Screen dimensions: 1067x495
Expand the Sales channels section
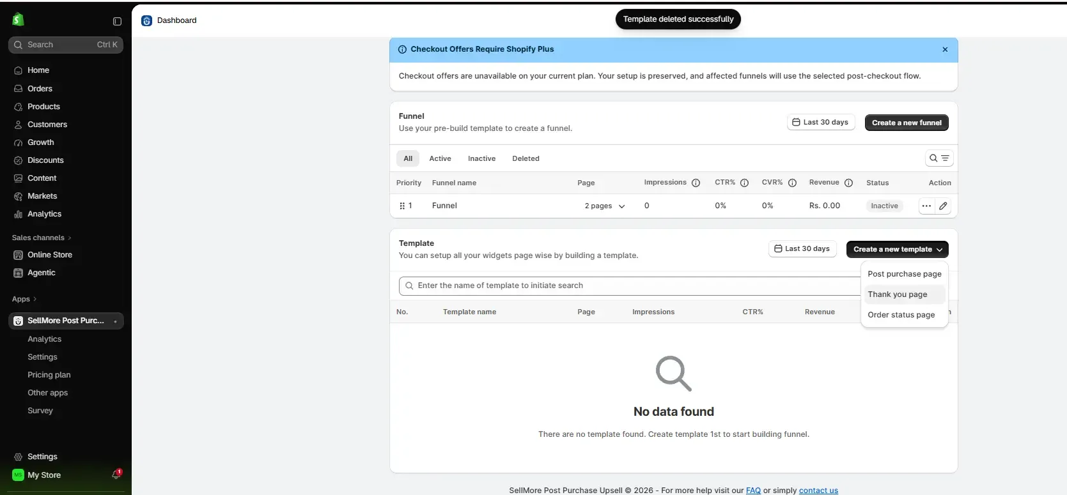[x=42, y=238]
